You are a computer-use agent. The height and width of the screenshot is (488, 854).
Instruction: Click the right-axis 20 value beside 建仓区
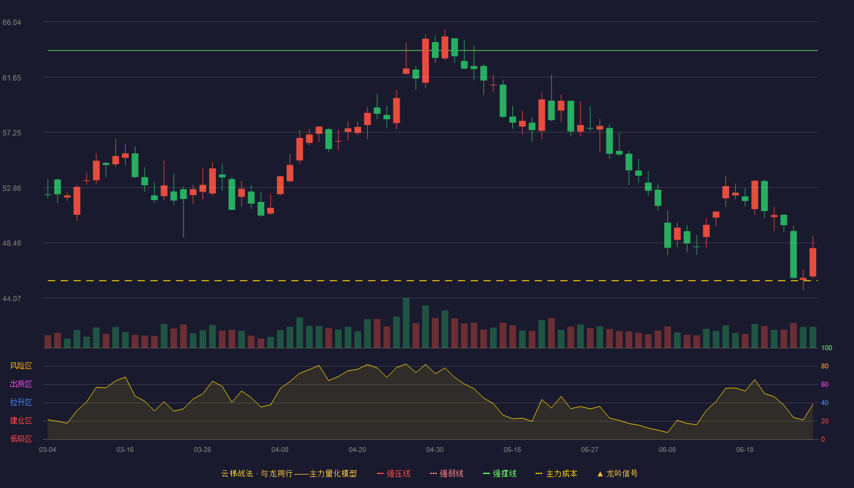(825, 421)
